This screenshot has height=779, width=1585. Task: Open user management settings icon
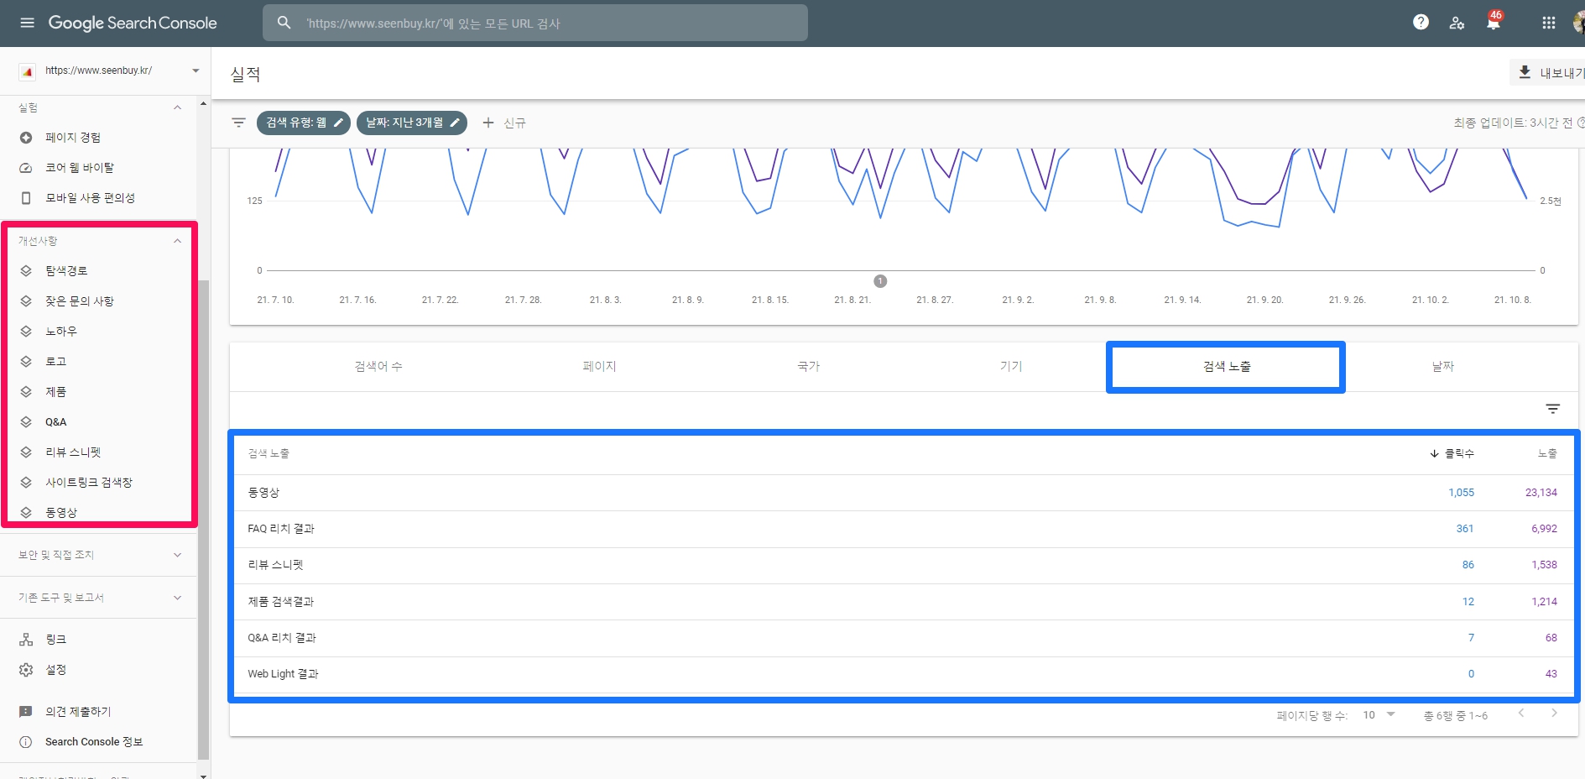1457,23
